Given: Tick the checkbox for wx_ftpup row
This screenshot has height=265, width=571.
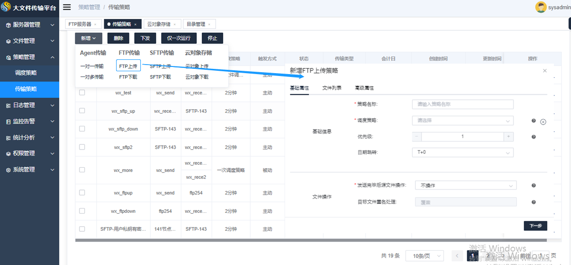Looking at the screenshot, I should point(82,192).
